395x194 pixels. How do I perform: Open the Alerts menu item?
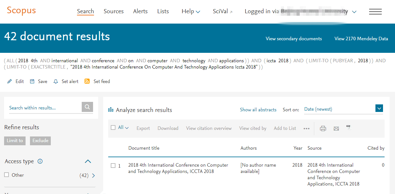(140, 12)
